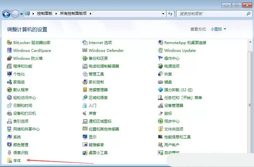Open the 恢复 icon
254x167 pixels.
[161, 74]
